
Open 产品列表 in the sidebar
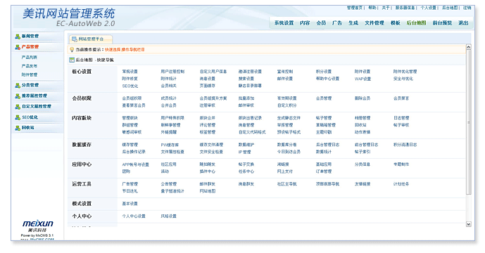30,58
